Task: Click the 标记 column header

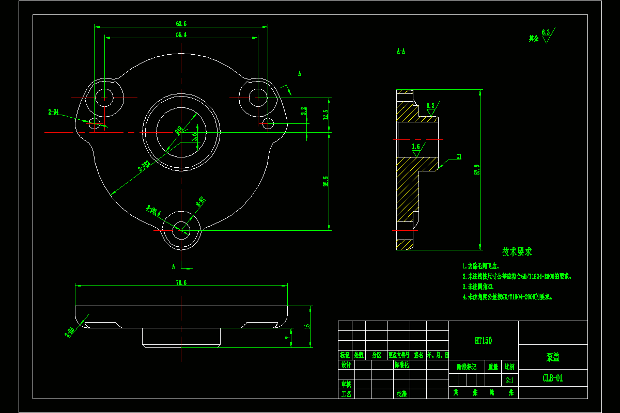Action: click(345, 355)
